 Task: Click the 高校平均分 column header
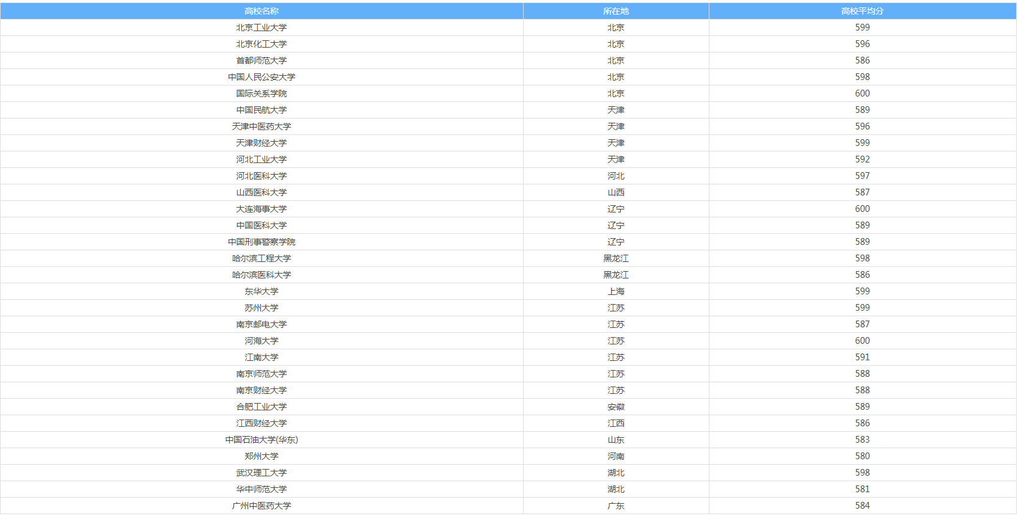point(862,11)
